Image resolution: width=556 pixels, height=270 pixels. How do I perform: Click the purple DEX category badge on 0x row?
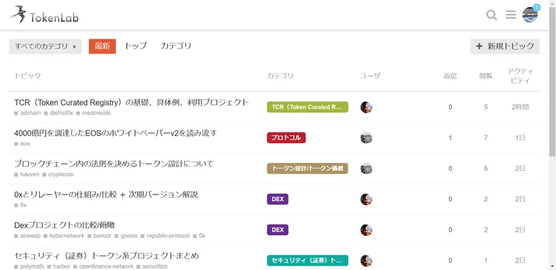pyautogui.click(x=278, y=199)
